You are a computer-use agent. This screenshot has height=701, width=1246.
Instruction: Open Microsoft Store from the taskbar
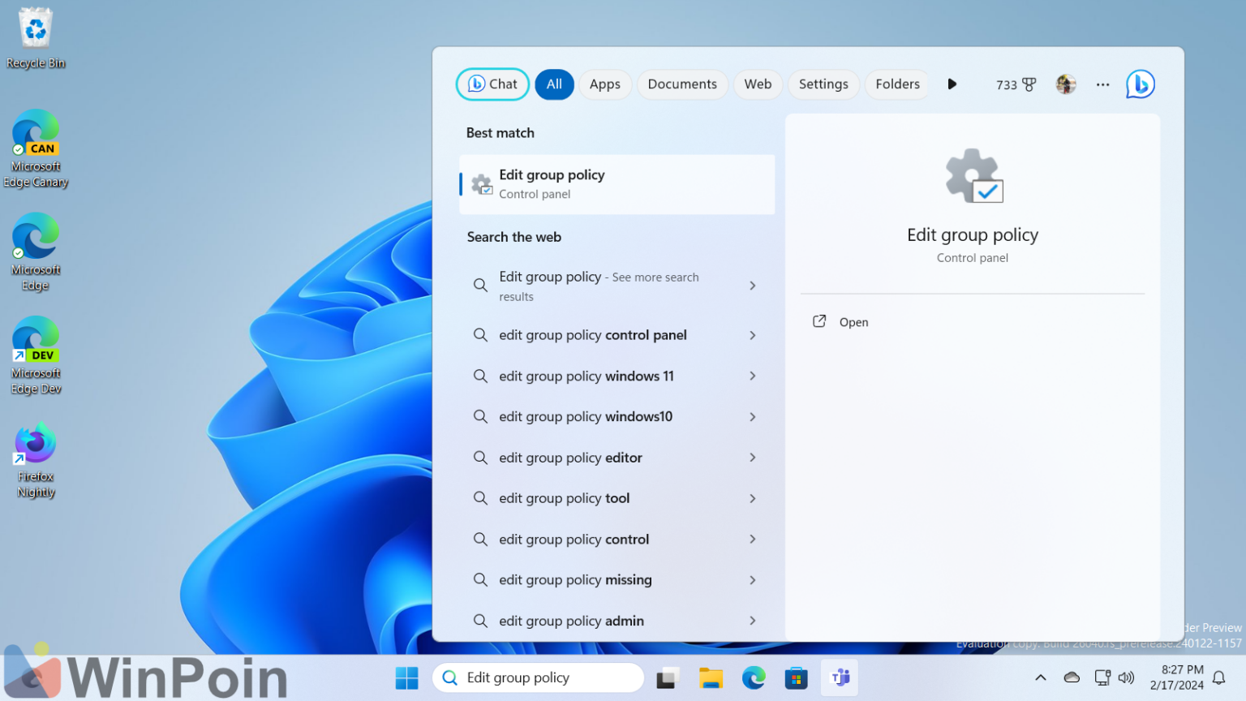796,677
